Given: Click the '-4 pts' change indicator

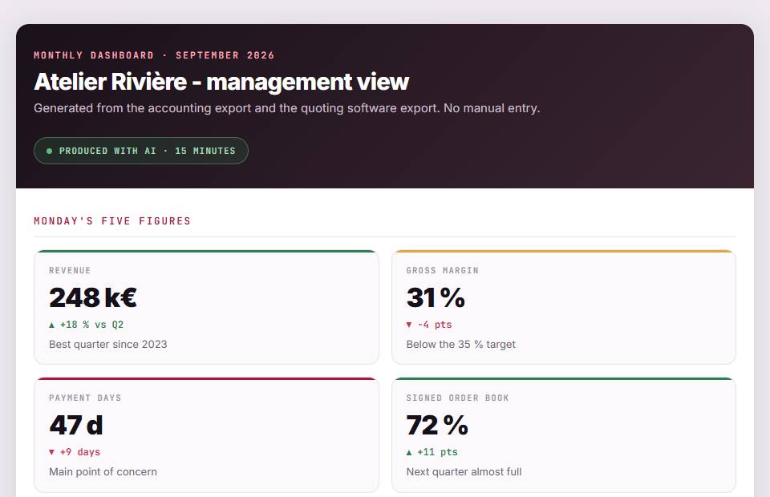Looking at the screenshot, I should (429, 325).
